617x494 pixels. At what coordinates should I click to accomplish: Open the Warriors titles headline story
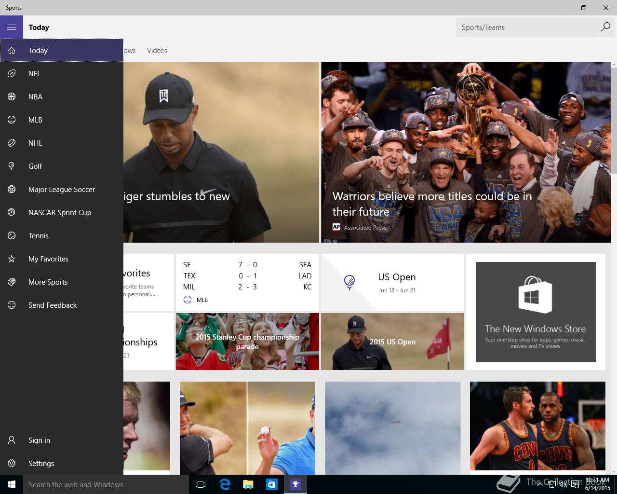pyautogui.click(x=466, y=152)
